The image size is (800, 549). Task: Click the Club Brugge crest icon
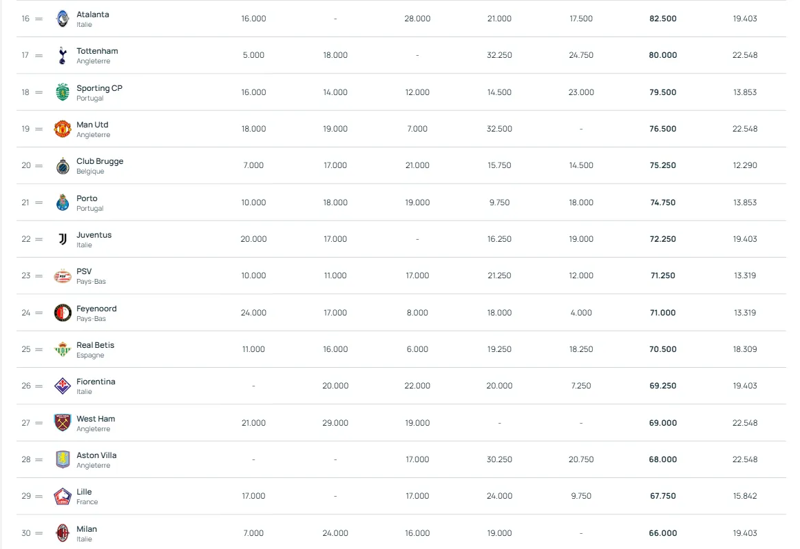(x=63, y=165)
